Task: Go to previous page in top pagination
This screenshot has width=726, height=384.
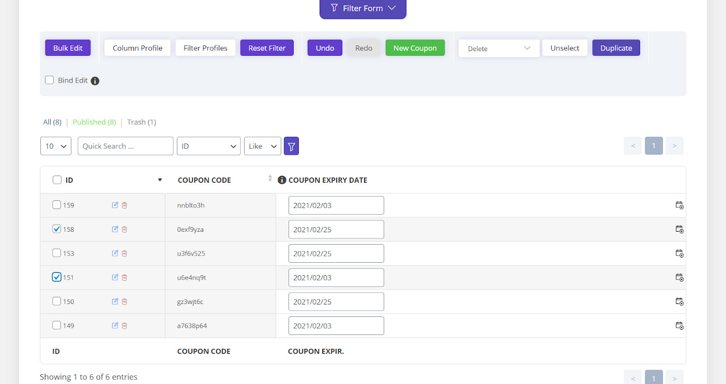Action: click(633, 146)
